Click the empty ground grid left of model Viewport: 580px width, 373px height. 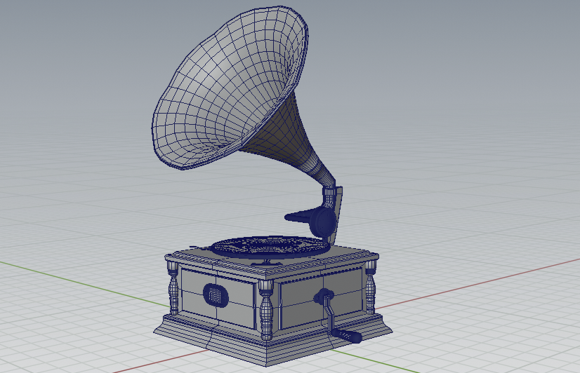pos(70,210)
